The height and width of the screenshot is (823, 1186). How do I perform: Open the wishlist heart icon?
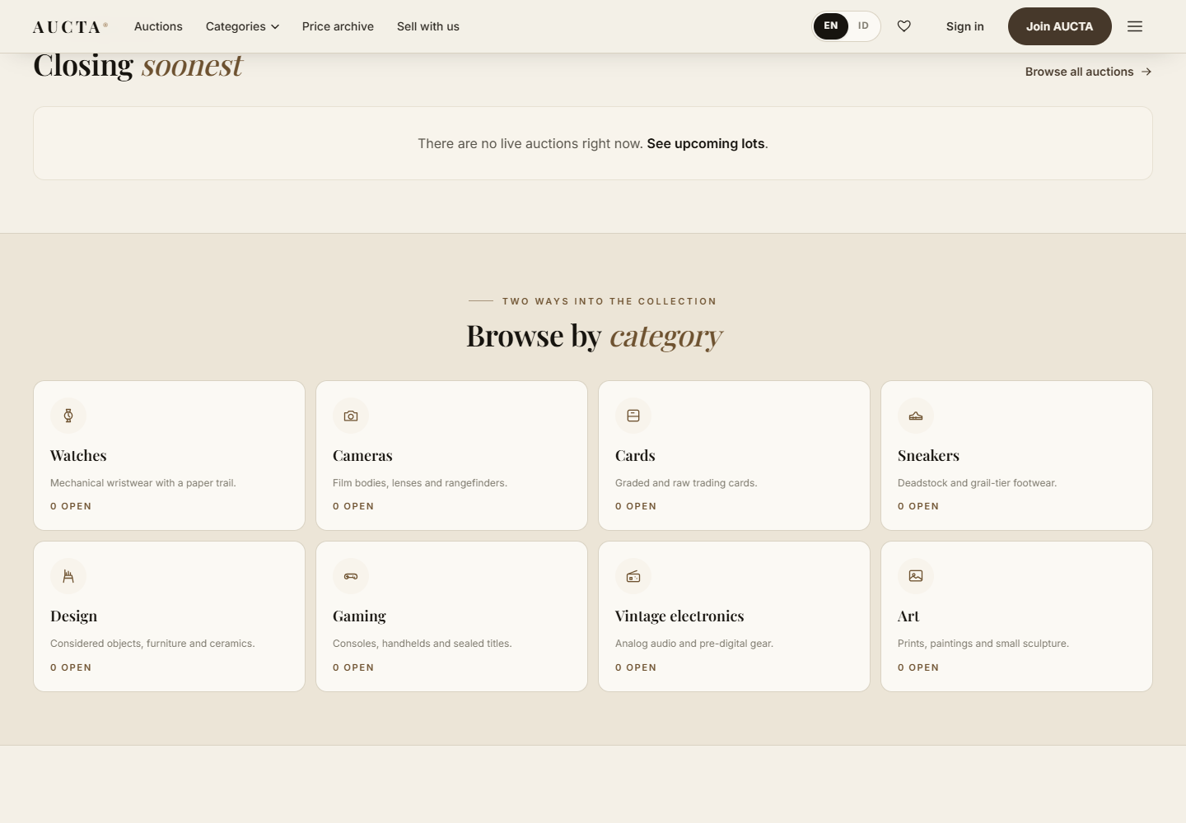coord(904,26)
